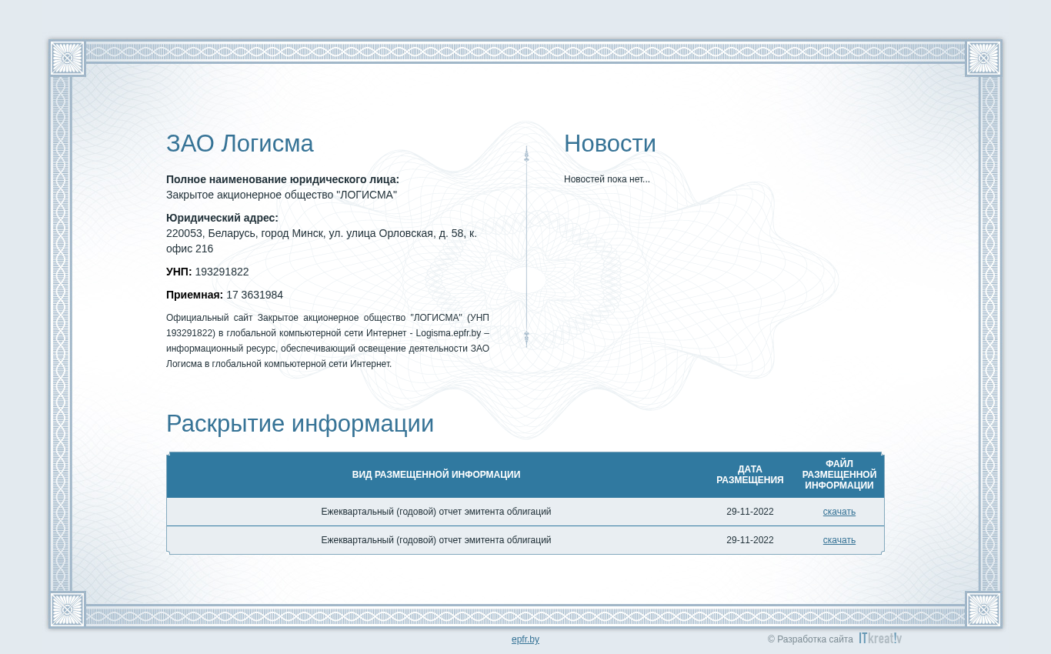Screen dimensions: 1051x654
Task: Select the label 'Юридический адрес:'
Action: pyautogui.click(x=222, y=218)
